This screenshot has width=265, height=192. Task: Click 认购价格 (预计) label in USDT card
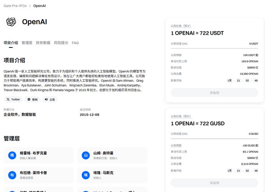(x=181, y=26)
